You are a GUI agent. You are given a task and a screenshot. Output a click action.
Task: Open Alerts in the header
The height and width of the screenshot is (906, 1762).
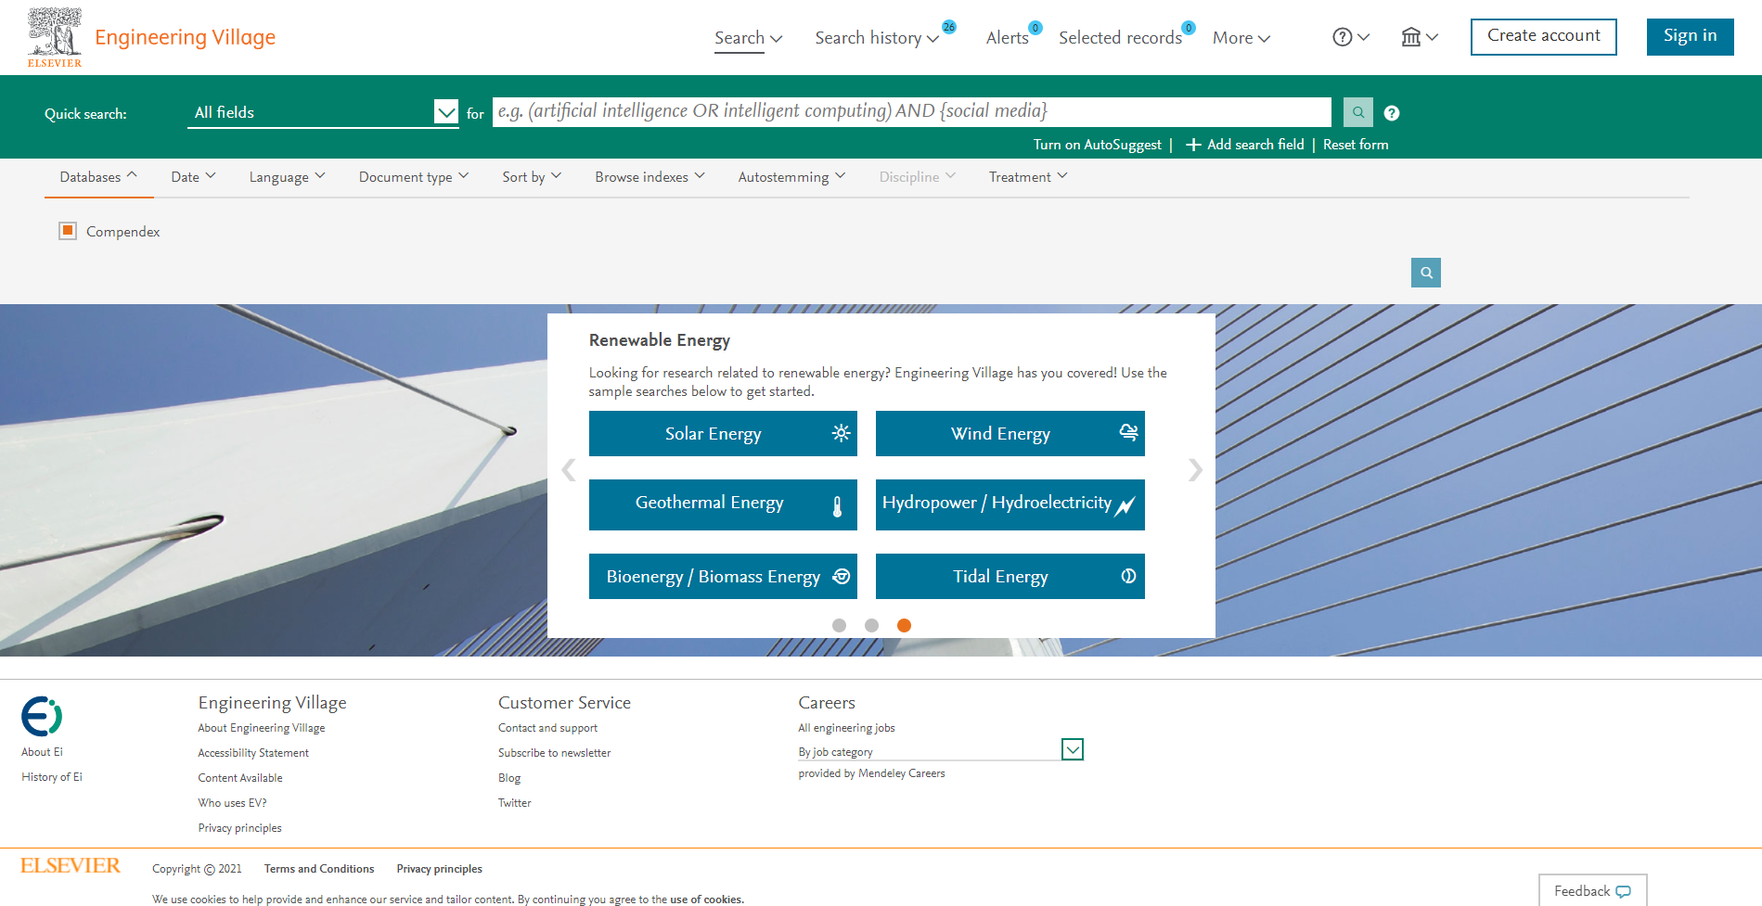click(1008, 38)
